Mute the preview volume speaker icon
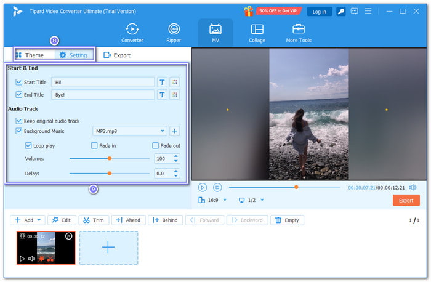The height and width of the screenshot is (282, 431). (x=413, y=187)
